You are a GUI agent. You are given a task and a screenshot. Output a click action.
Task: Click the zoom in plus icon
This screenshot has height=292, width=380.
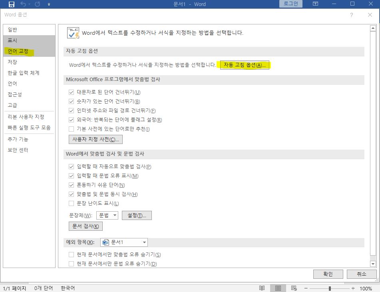pyautogui.click(x=353, y=288)
